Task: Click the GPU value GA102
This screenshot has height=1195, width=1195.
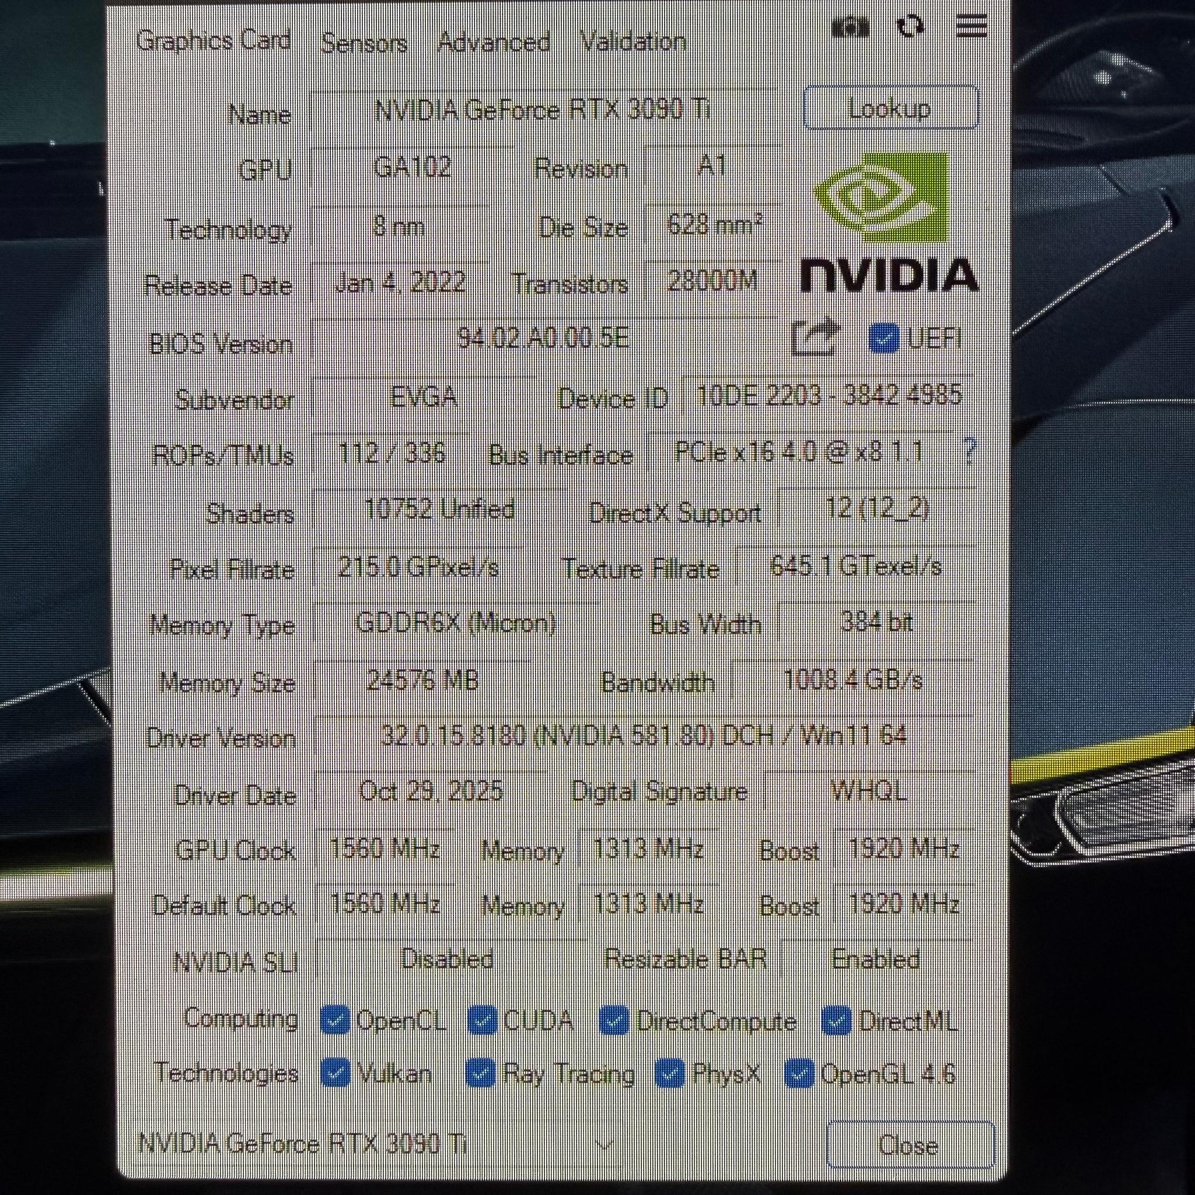Action: 413,167
